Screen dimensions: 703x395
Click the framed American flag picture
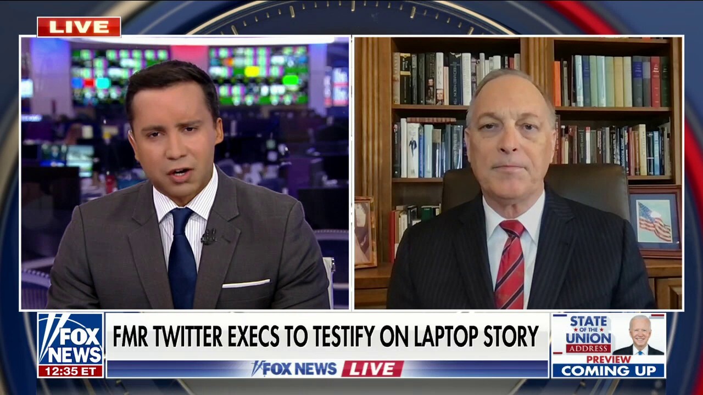[655, 221]
